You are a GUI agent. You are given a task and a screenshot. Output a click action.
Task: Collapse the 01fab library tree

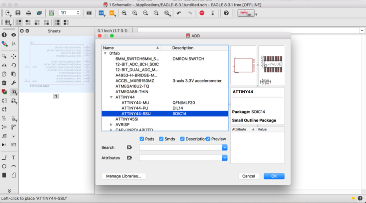click(105, 53)
